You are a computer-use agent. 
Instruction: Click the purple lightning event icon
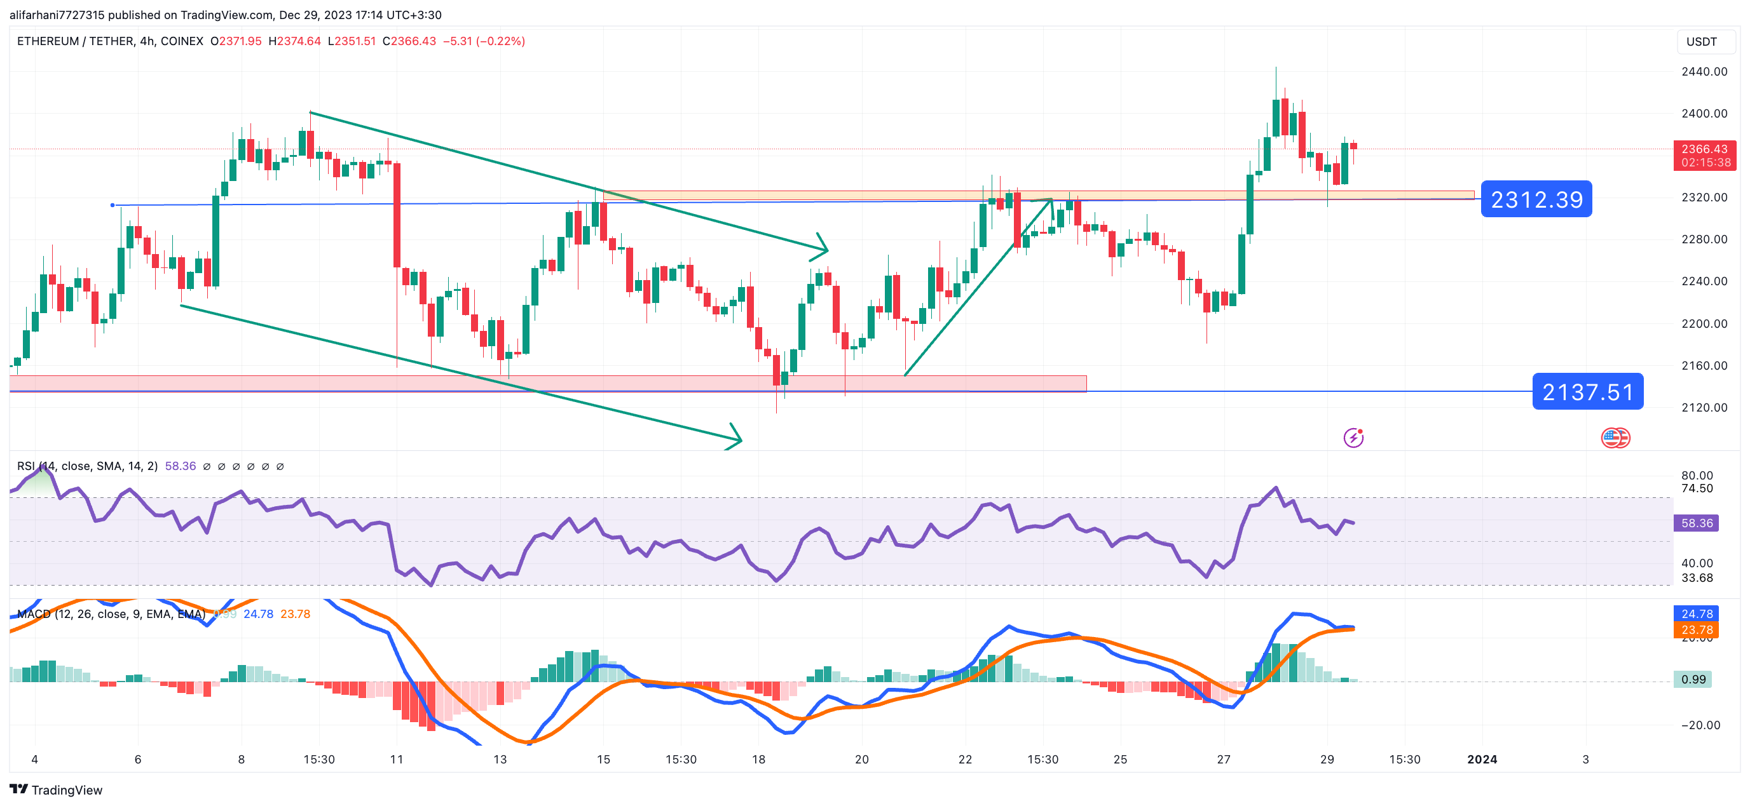click(1353, 438)
